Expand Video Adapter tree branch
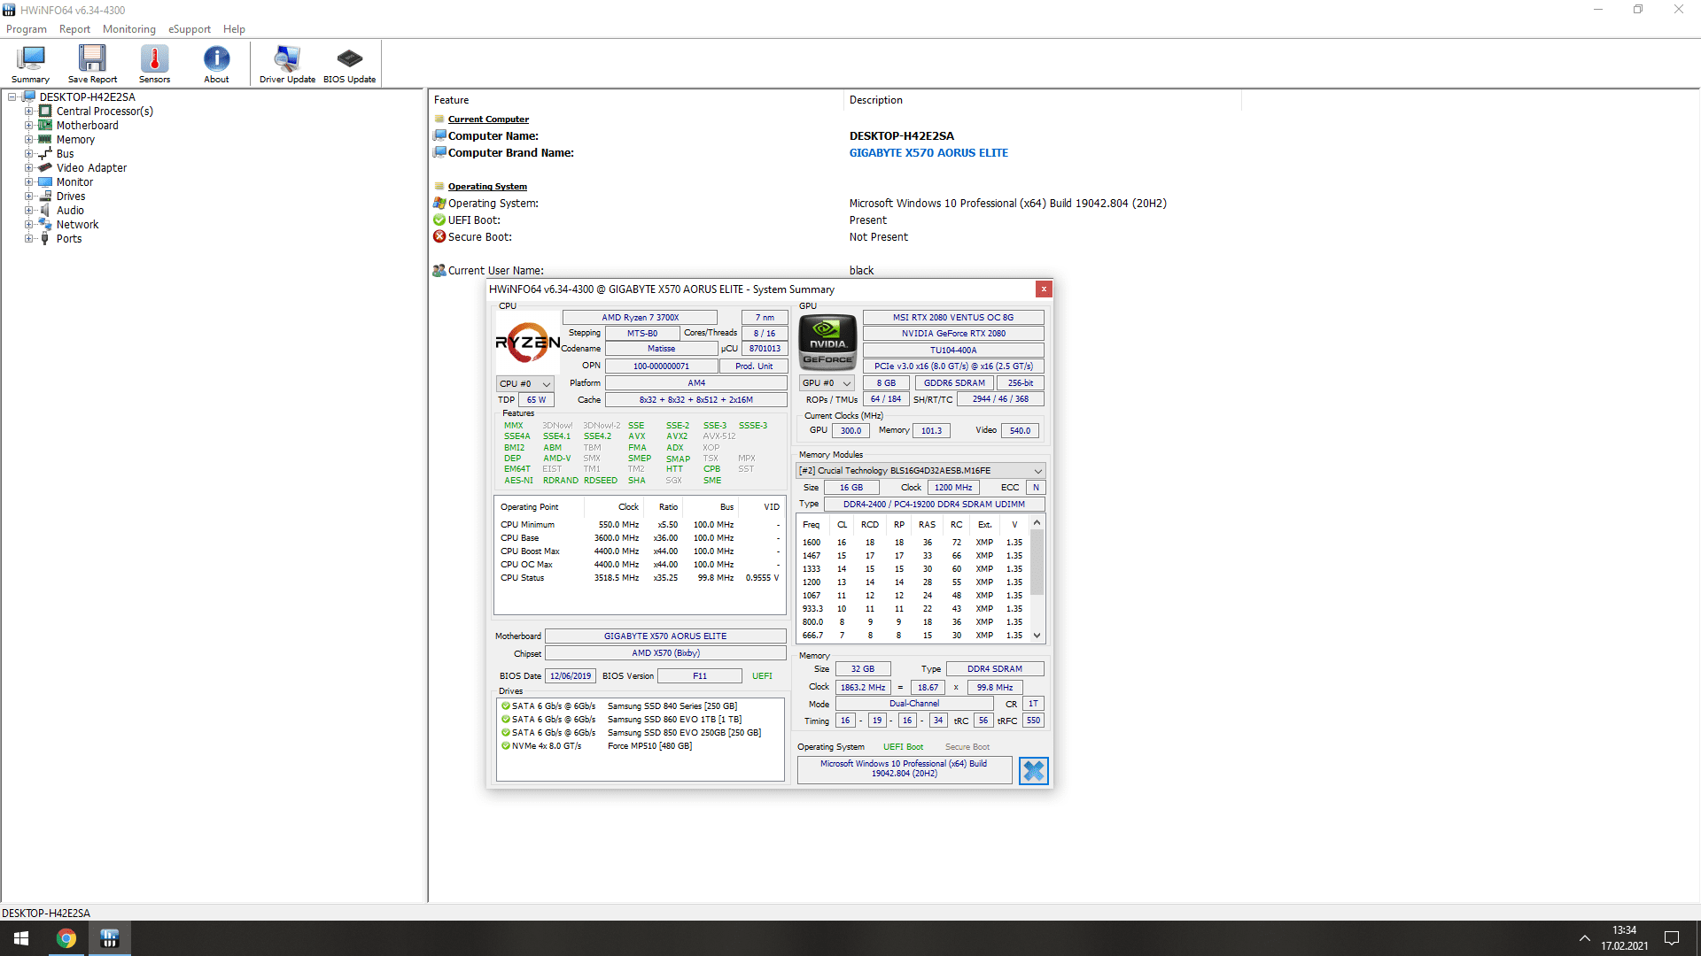 coord(28,168)
